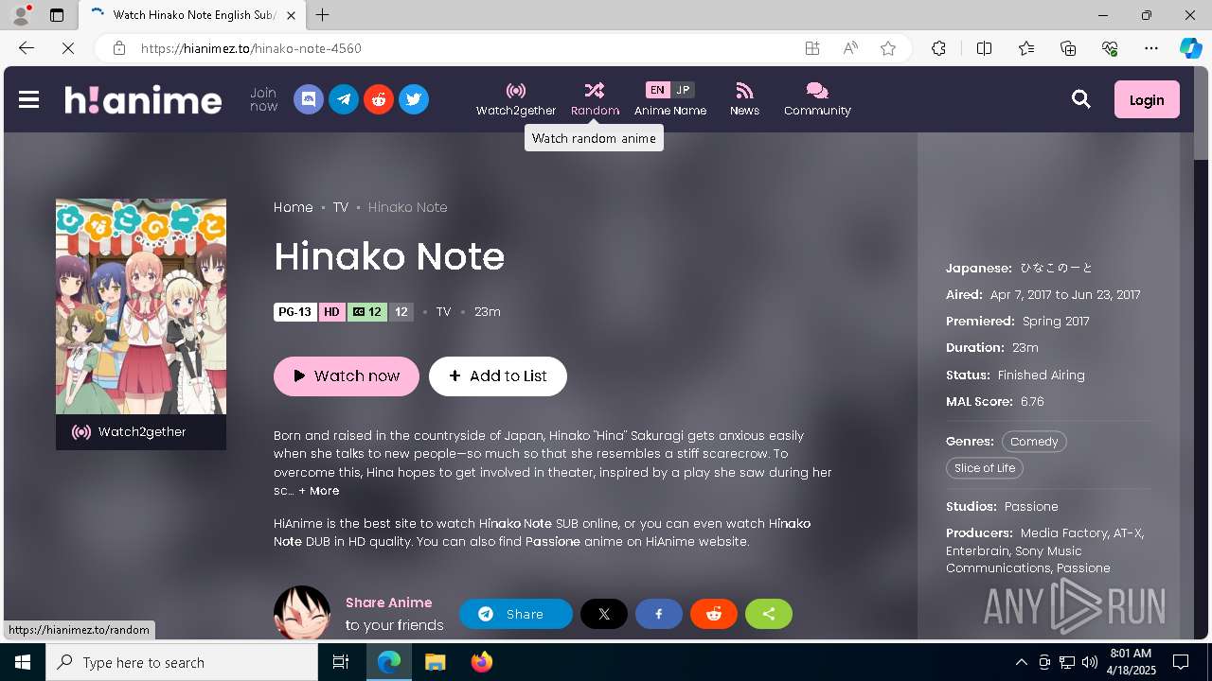
Task: Open Split screen icon
Action: (984, 48)
